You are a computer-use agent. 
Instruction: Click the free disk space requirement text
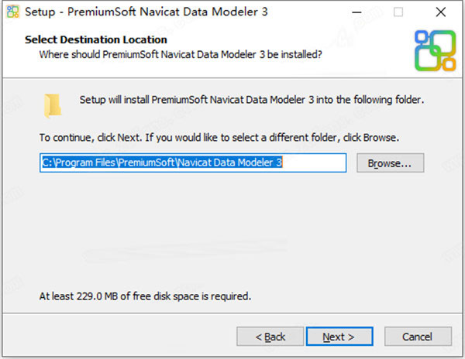[146, 296]
